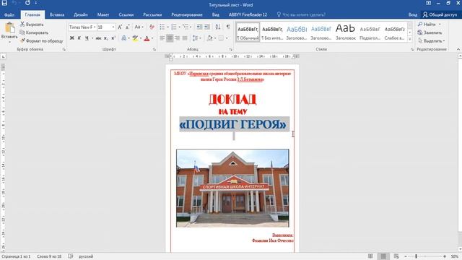
Task: Toggle strikethrough formatting
Action: coord(98,38)
